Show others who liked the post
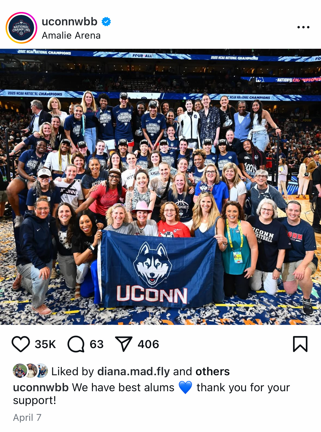Screen dimensions: 321x432 point(212,372)
